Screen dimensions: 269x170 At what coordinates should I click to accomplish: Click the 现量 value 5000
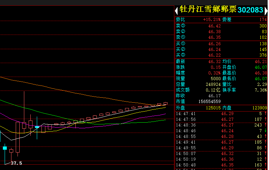coord(216,79)
